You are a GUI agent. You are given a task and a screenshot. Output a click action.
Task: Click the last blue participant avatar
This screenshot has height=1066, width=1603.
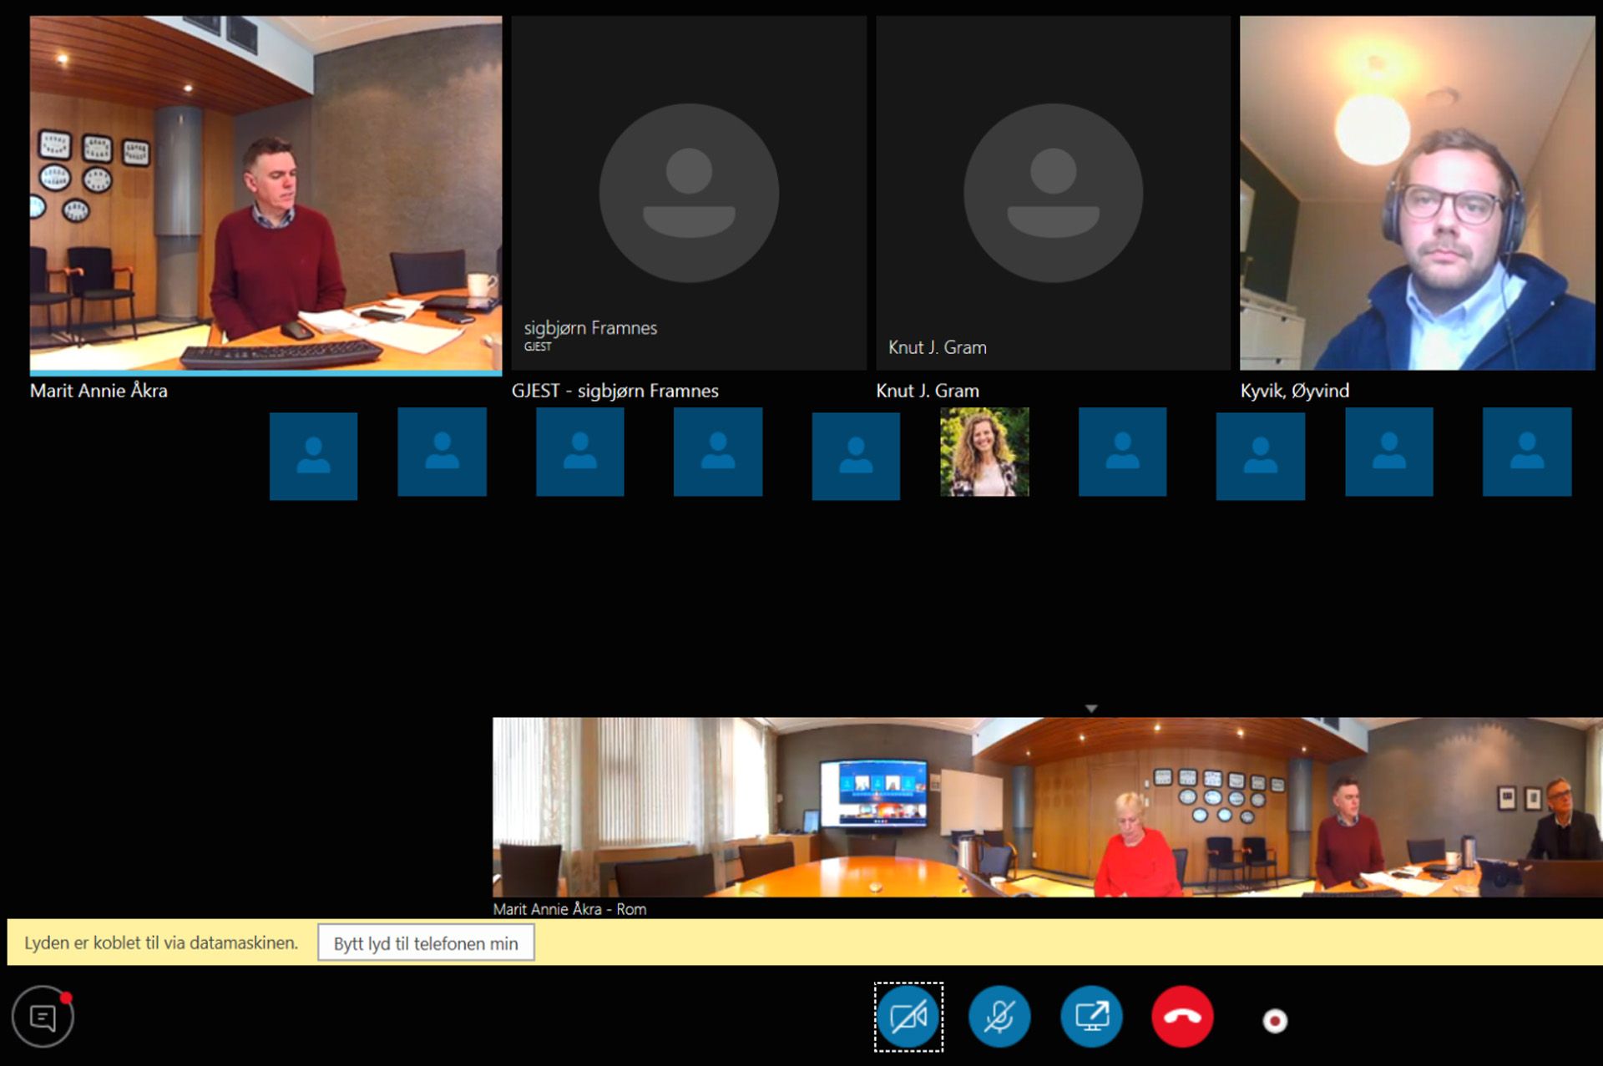[x=1526, y=452]
